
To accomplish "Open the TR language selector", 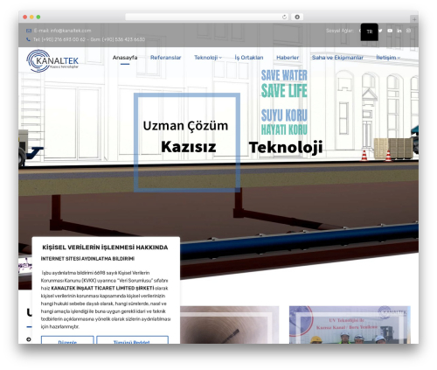I will tap(370, 31).
